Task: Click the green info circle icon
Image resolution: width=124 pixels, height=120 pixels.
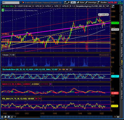Action: click(3, 10)
